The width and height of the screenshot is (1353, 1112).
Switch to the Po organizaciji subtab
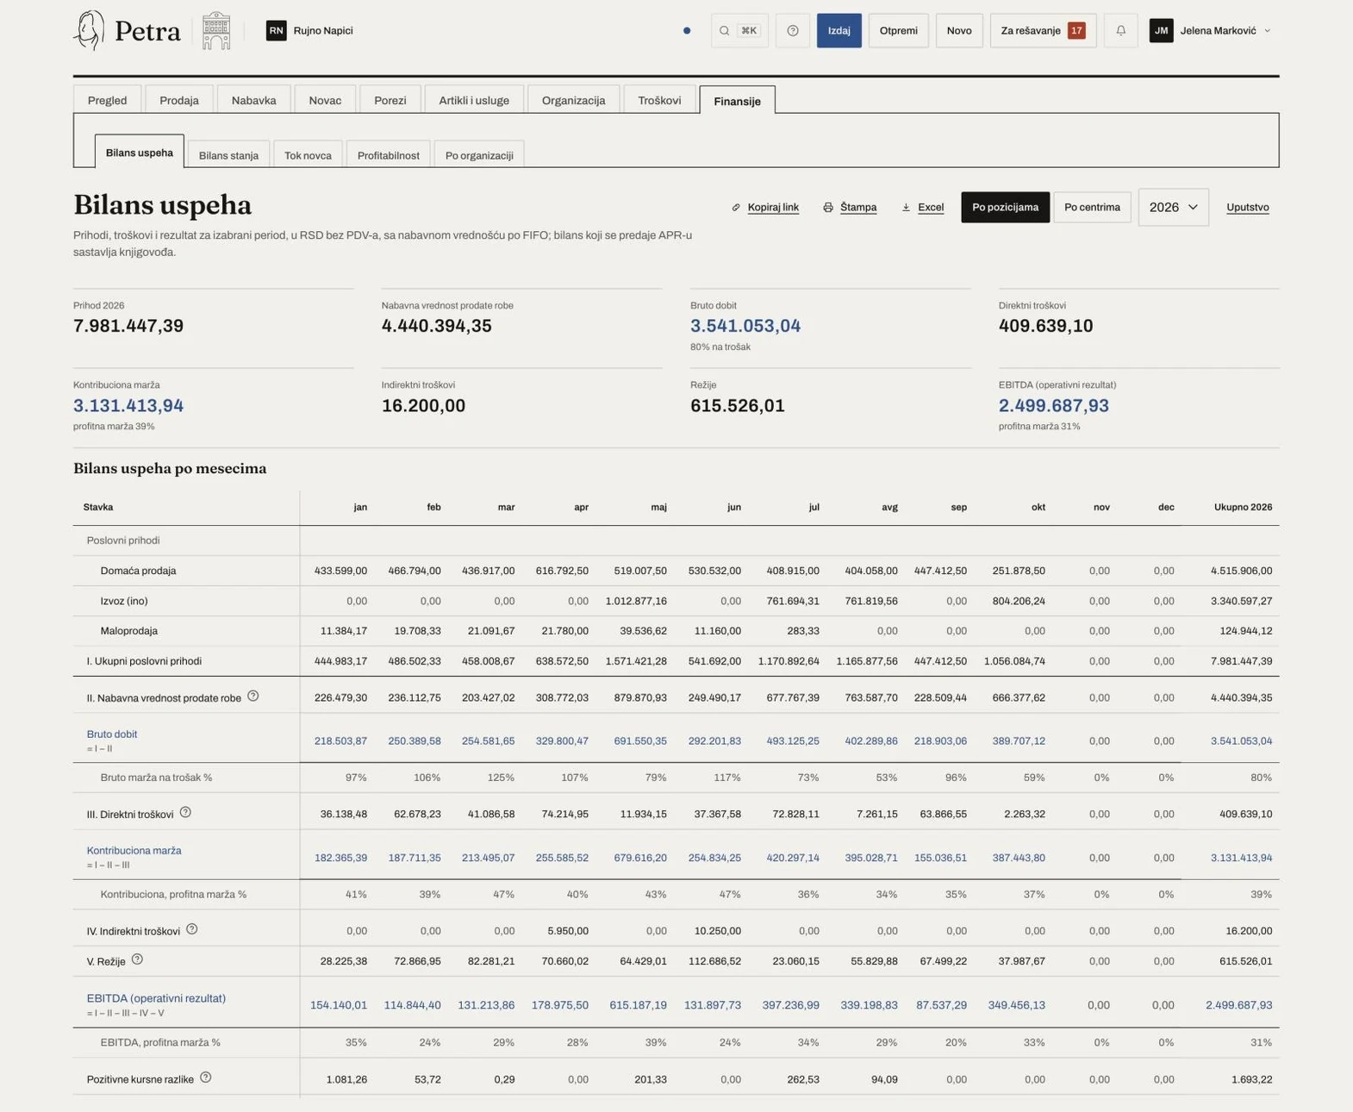(x=479, y=155)
